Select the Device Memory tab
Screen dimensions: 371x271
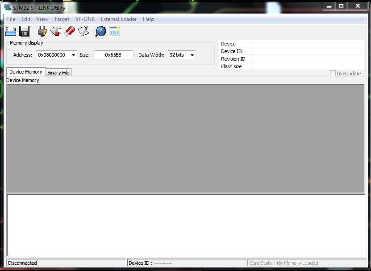pos(26,72)
